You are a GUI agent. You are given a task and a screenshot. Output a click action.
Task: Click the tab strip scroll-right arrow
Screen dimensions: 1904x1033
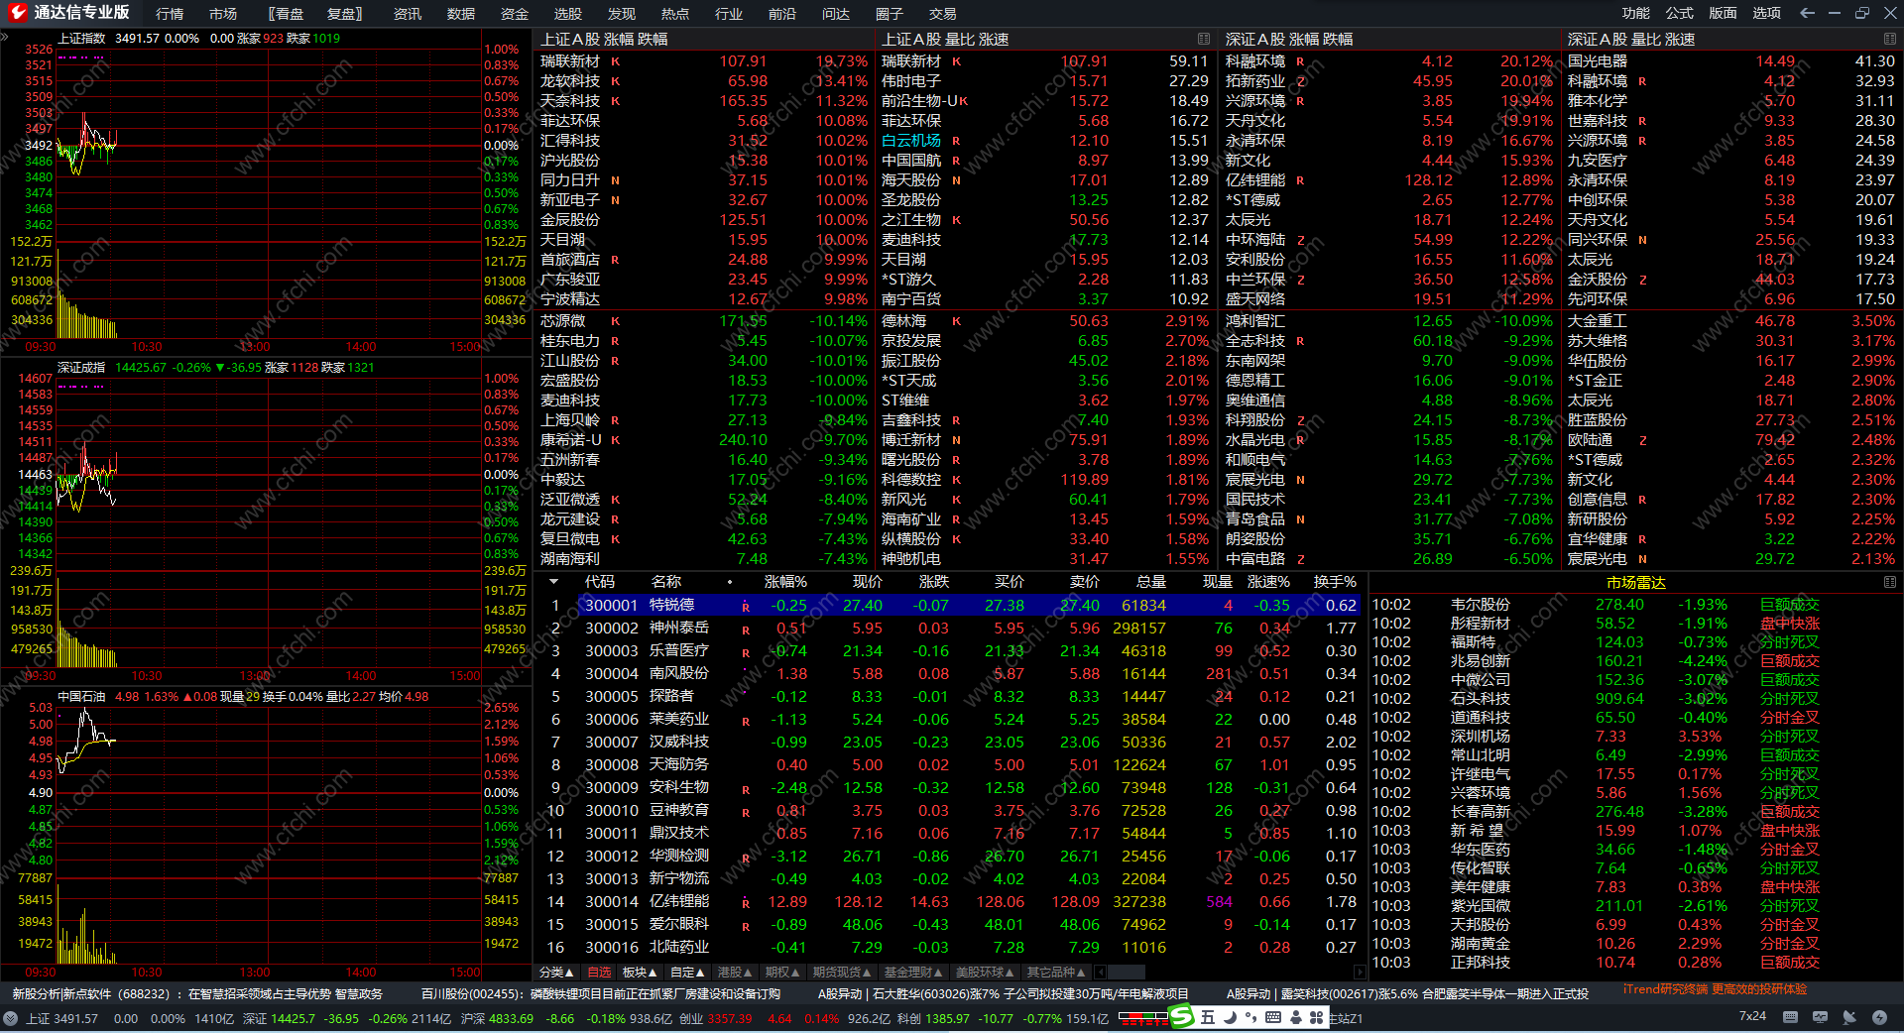[x=1359, y=972]
